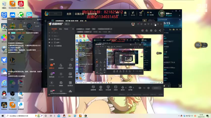Open the 歌词助手 tool

tap(70, 84)
